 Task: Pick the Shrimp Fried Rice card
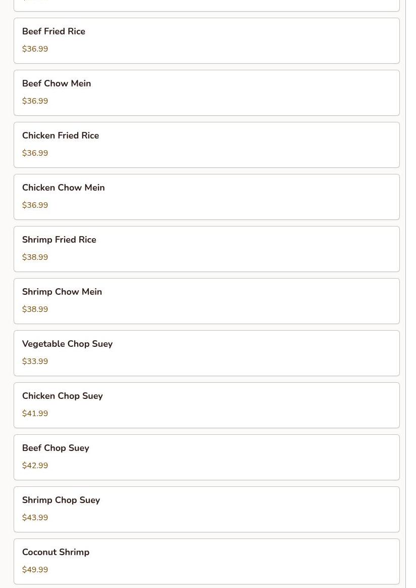click(206, 249)
